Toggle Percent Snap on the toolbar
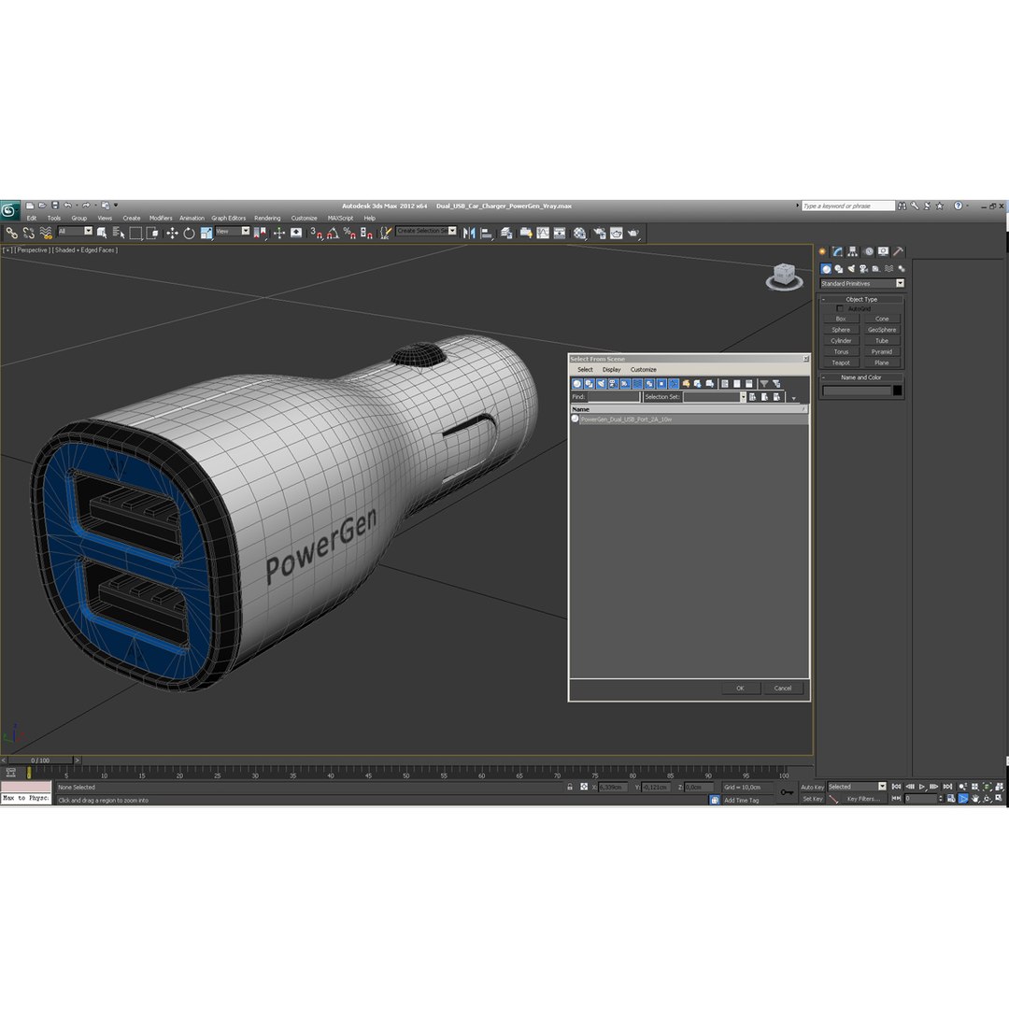The height and width of the screenshot is (1009, 1009). click(x=349, y=233)
